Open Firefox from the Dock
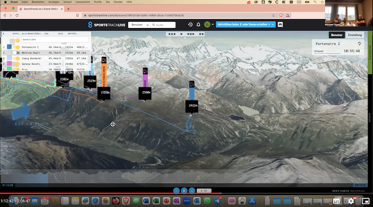This screenshot has height=207, width=373. 116,201
